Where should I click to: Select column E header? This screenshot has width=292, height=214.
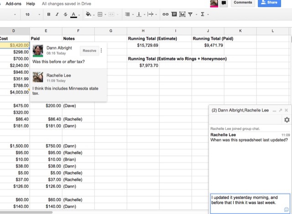click(46, 31)
